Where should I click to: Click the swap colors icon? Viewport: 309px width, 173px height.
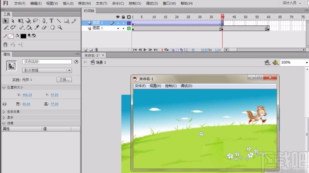tap(34, 36)
